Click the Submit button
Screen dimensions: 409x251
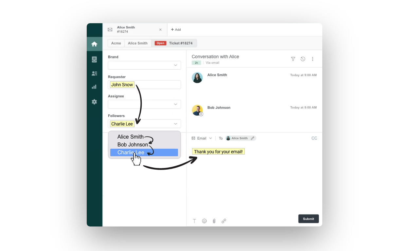pyautogui.click(x=309, y=219)
